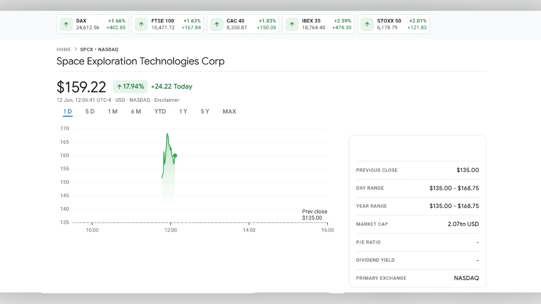Click the 14:00 time axis label
This screenshot has height=304, width=541.
point(249,230)
